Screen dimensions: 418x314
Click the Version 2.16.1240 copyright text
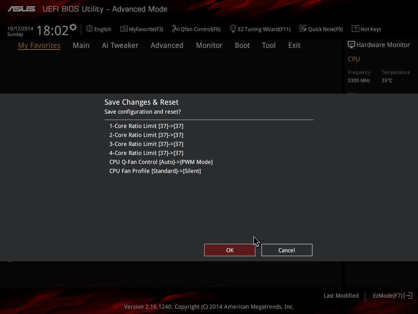click(209, 307)
